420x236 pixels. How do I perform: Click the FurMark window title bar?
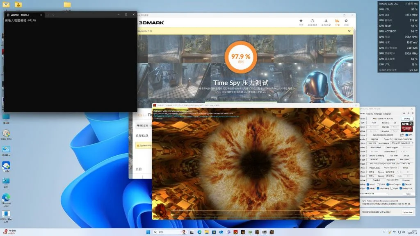pyautogui.click(x=256, y=105)
